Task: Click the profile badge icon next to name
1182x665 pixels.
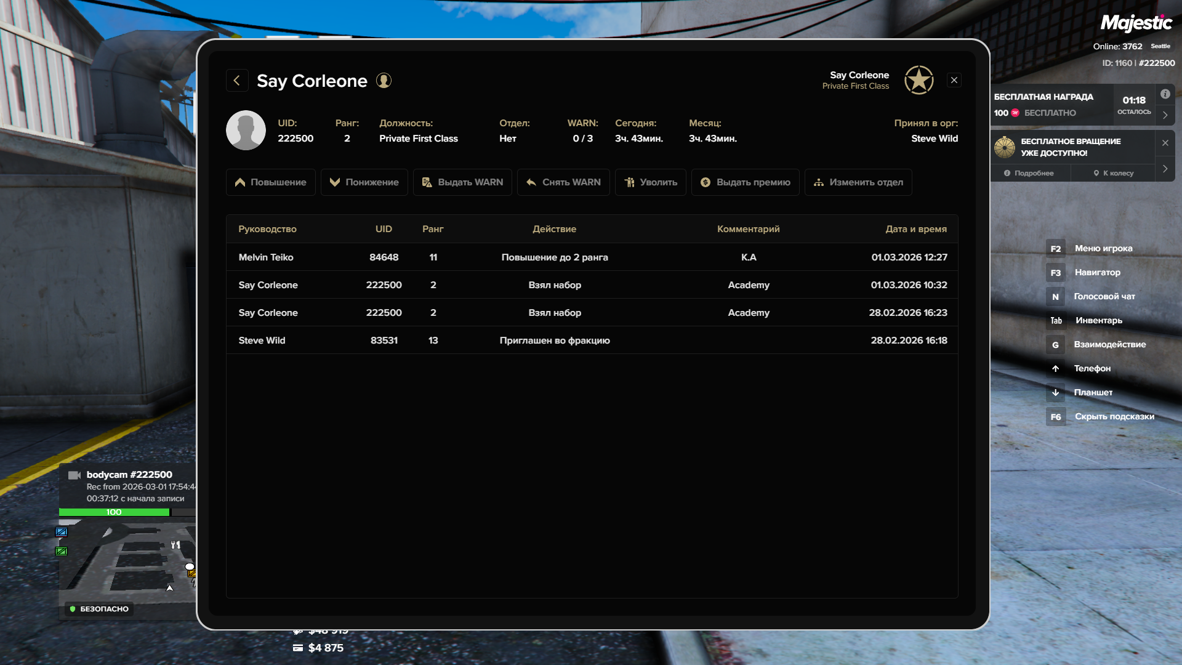Action: click(x=384, y=81)
